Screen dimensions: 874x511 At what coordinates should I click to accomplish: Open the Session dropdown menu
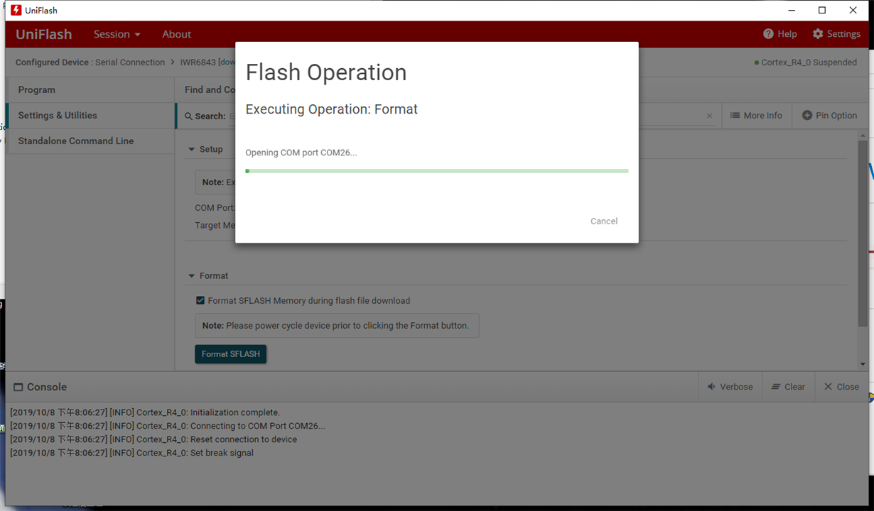click(x=117, y=34)
